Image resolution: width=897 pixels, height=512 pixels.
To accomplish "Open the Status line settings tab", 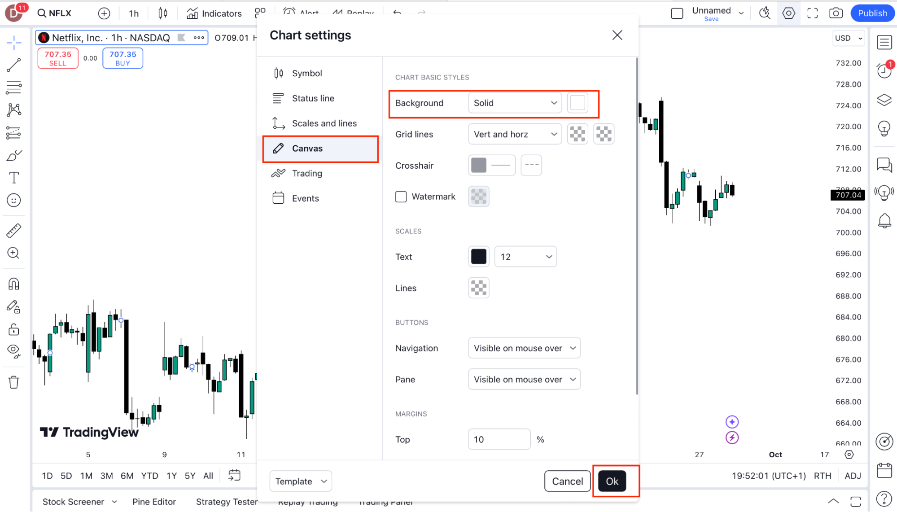I will [313, 98].
